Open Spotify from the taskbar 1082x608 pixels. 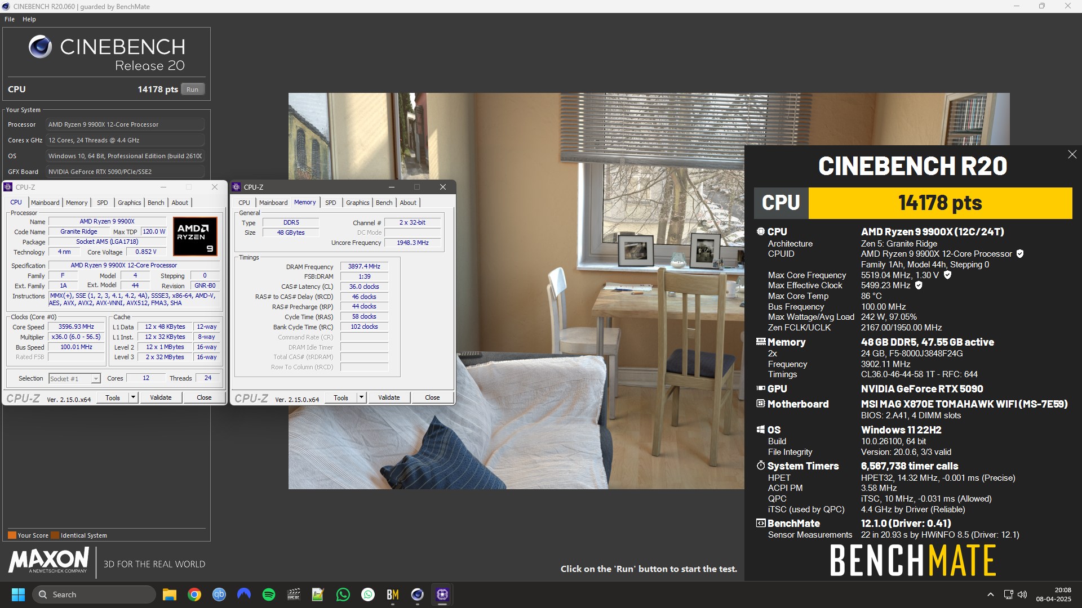pyautogui.click(x=269, y=594)
